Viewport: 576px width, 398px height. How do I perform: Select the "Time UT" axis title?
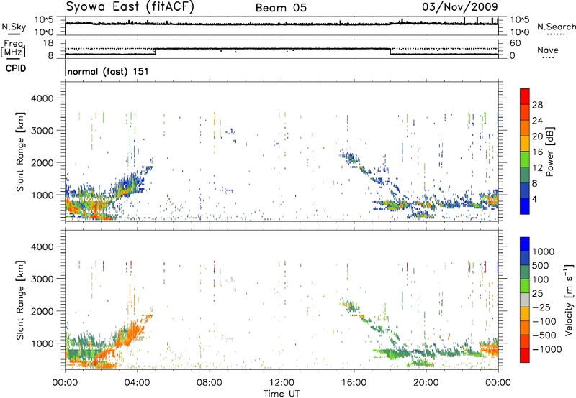[x=282, y=394]
